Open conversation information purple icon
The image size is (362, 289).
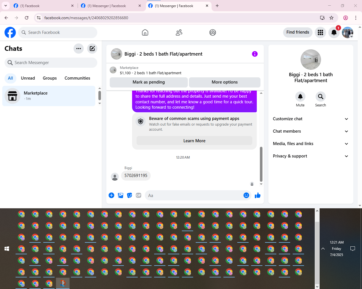point(255,54)
